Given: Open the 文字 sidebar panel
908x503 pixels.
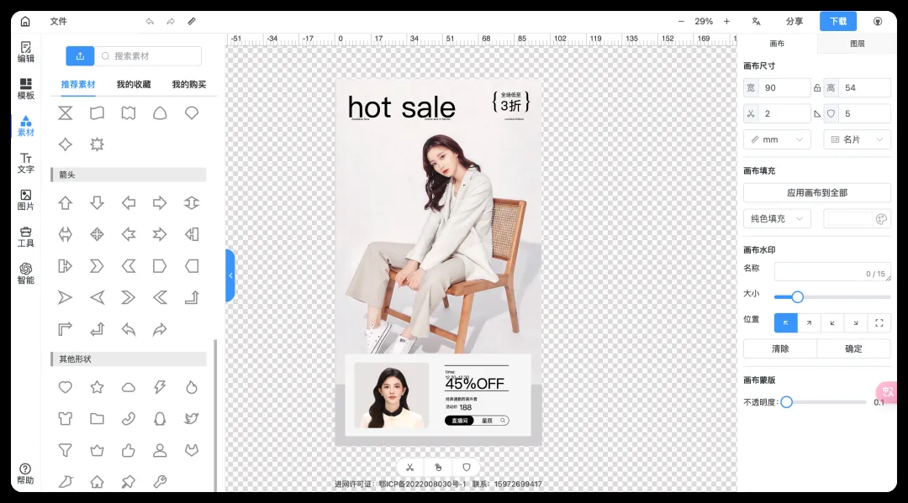Looking at the screenshot, I should [x=25, y=163].
